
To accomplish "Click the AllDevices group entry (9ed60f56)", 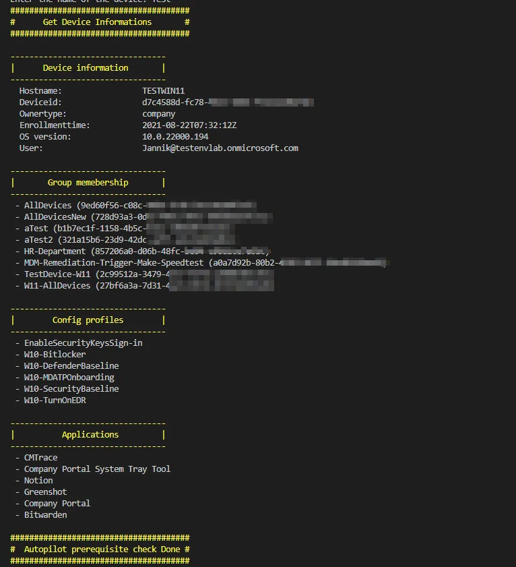I will coord(136,206).
